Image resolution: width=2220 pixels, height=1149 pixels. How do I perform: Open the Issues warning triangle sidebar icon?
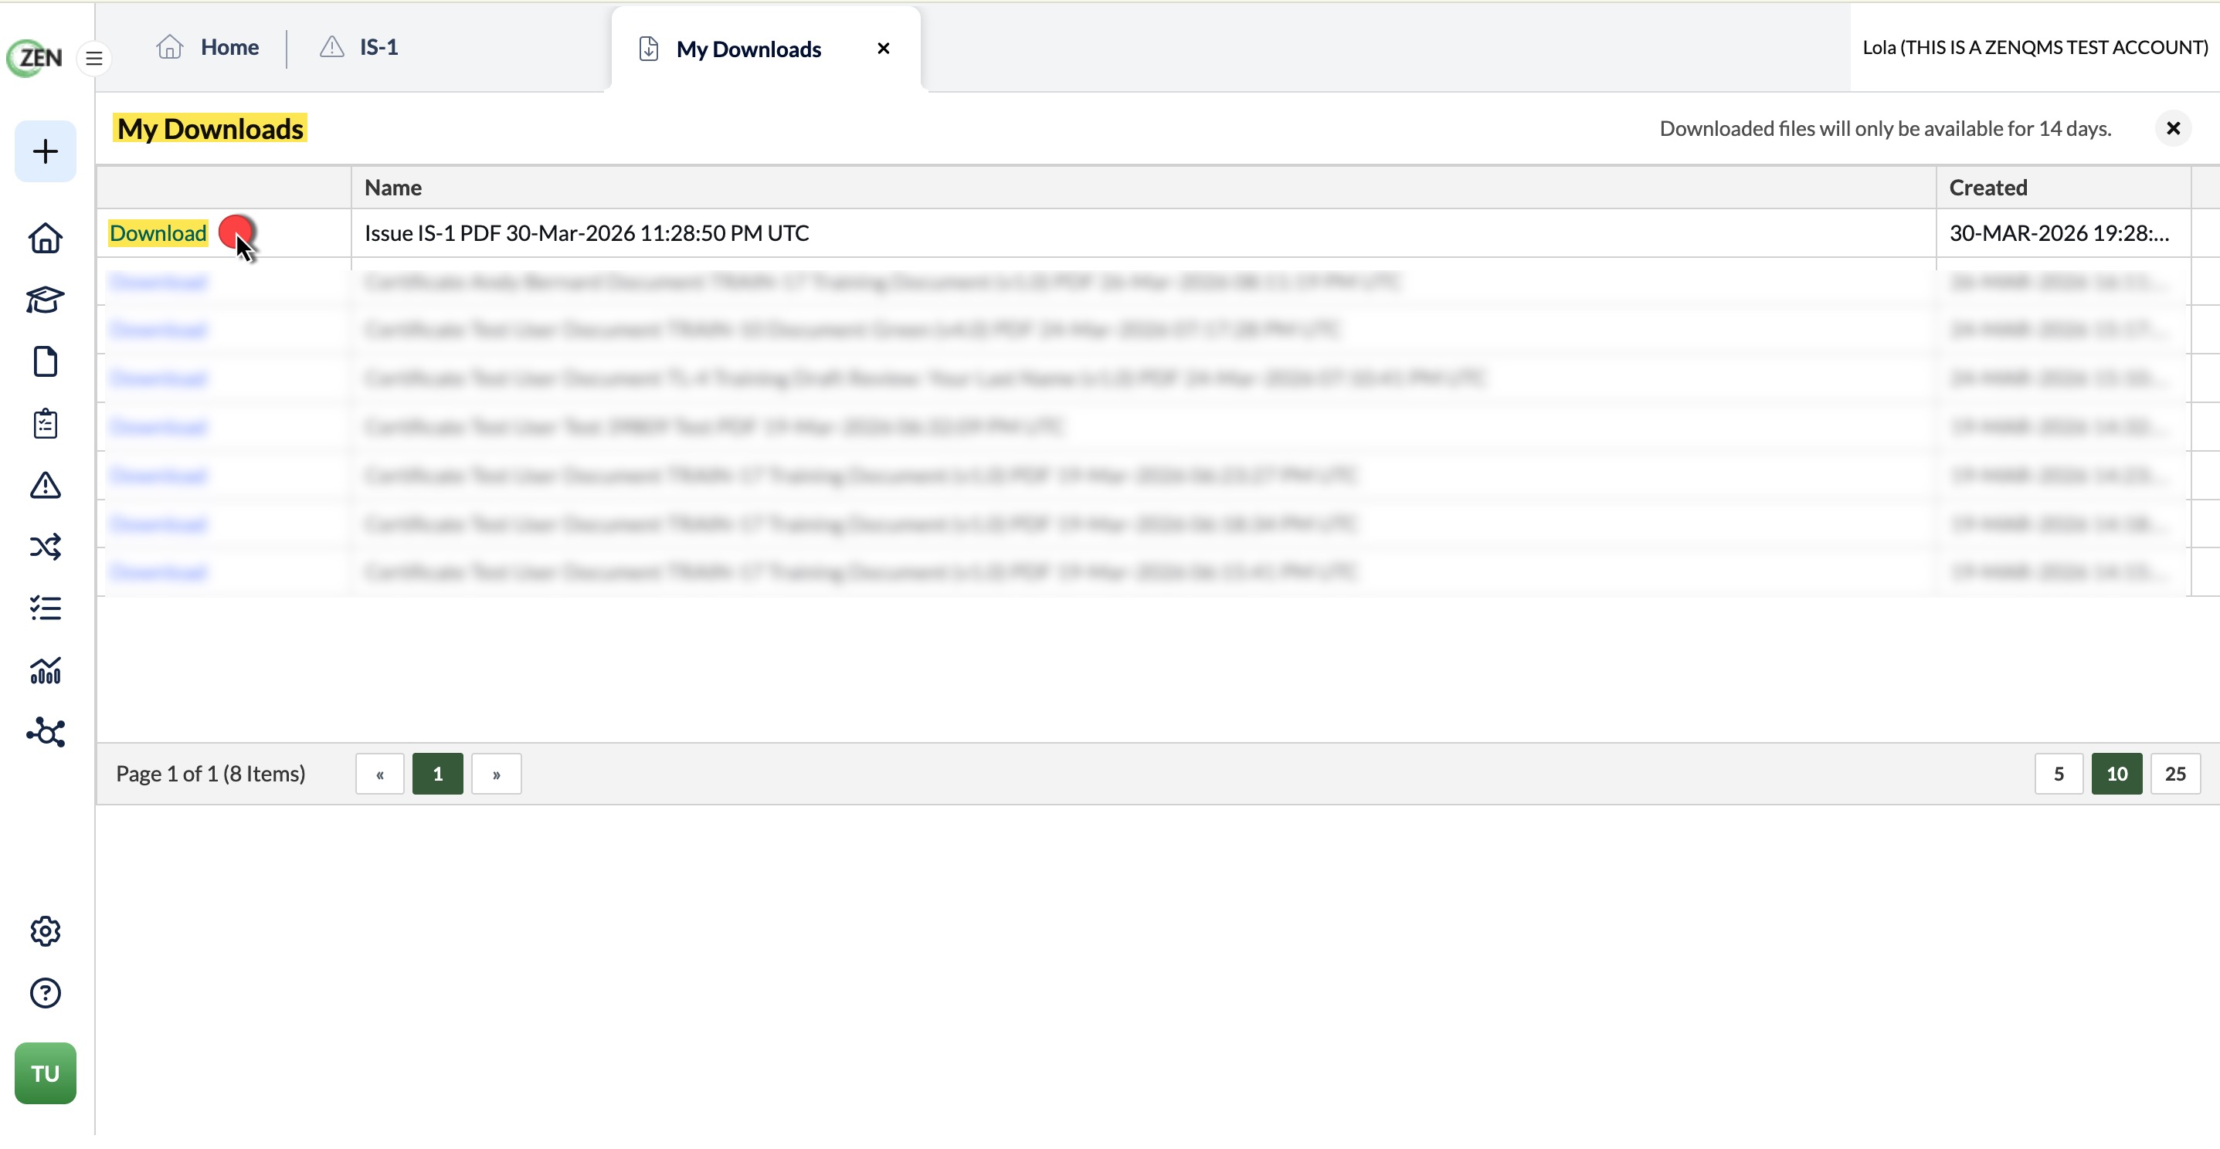[x=46, y=486]
